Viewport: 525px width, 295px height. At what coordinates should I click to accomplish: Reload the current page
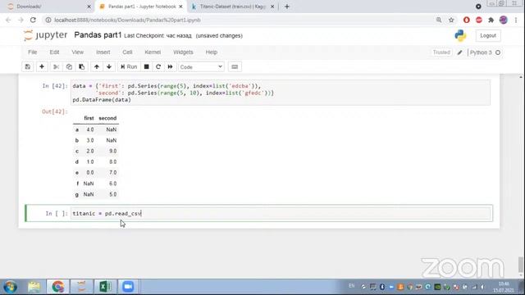[x=33, y=20]
